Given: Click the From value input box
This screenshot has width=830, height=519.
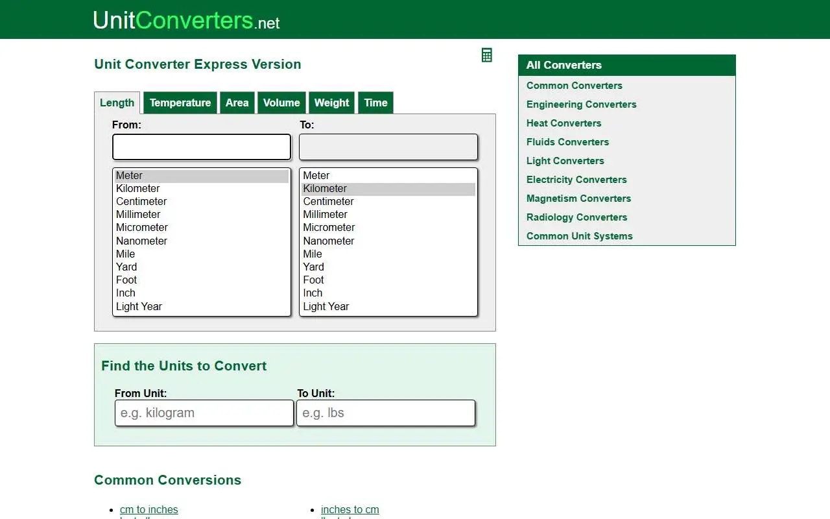Looking at the screenshot, I should click(202, 147).
